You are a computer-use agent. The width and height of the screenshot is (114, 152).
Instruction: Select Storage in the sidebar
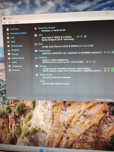(x=15, y=54)
